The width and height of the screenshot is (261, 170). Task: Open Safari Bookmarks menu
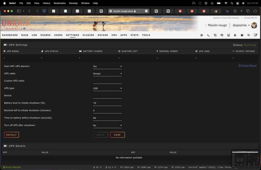pyautogui.click(x=60, y=3)
